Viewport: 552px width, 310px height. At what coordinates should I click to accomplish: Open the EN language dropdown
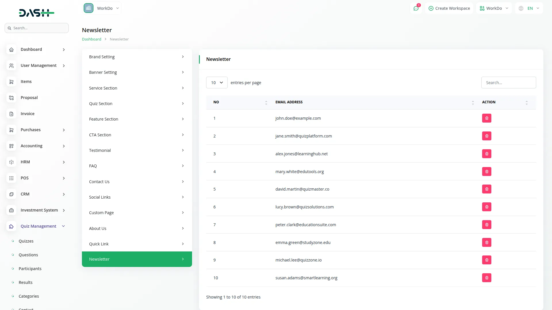click(x=529, y=8)
